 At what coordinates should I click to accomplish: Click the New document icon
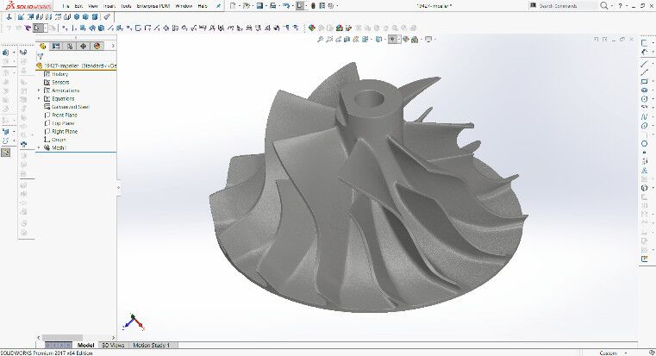tap(233, 6)
